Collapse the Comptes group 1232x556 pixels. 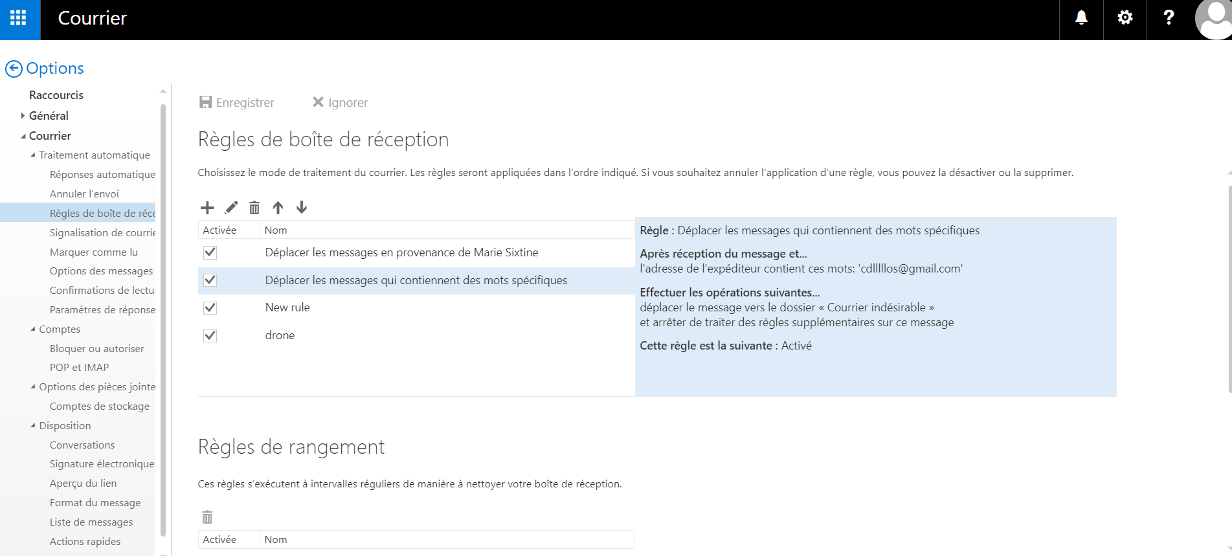pyautogui.click(x=33, y=329)
